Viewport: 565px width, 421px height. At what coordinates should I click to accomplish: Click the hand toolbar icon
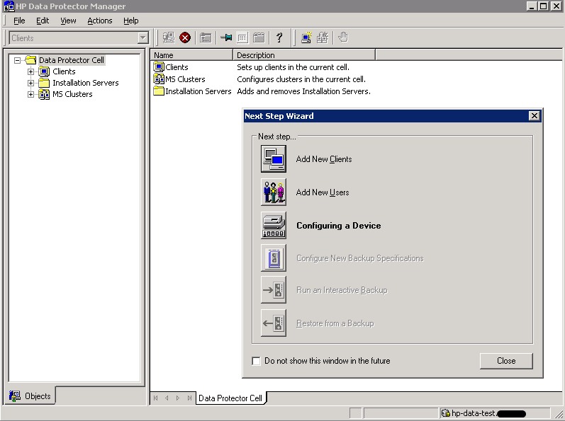[343, 37]
